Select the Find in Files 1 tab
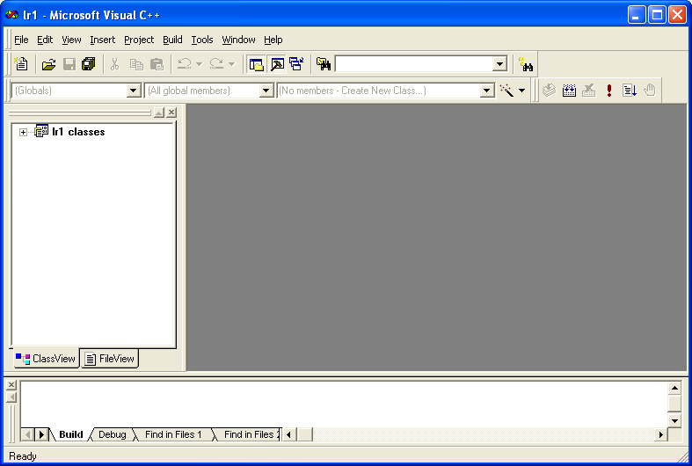 coord(173,434)
